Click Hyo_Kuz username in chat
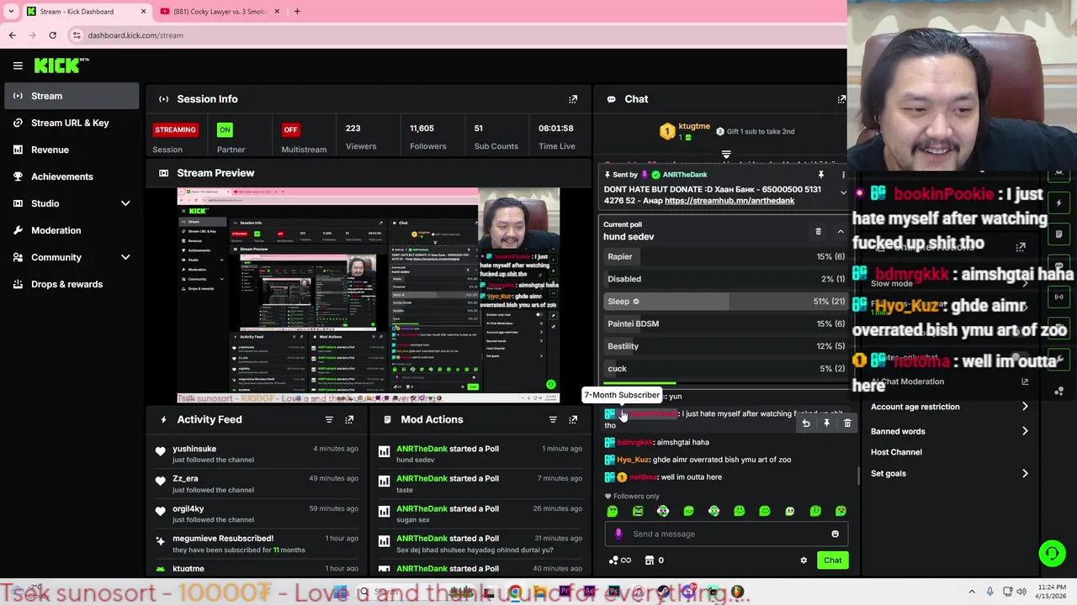The image size is (1077, 605). [x=633, y=460]
